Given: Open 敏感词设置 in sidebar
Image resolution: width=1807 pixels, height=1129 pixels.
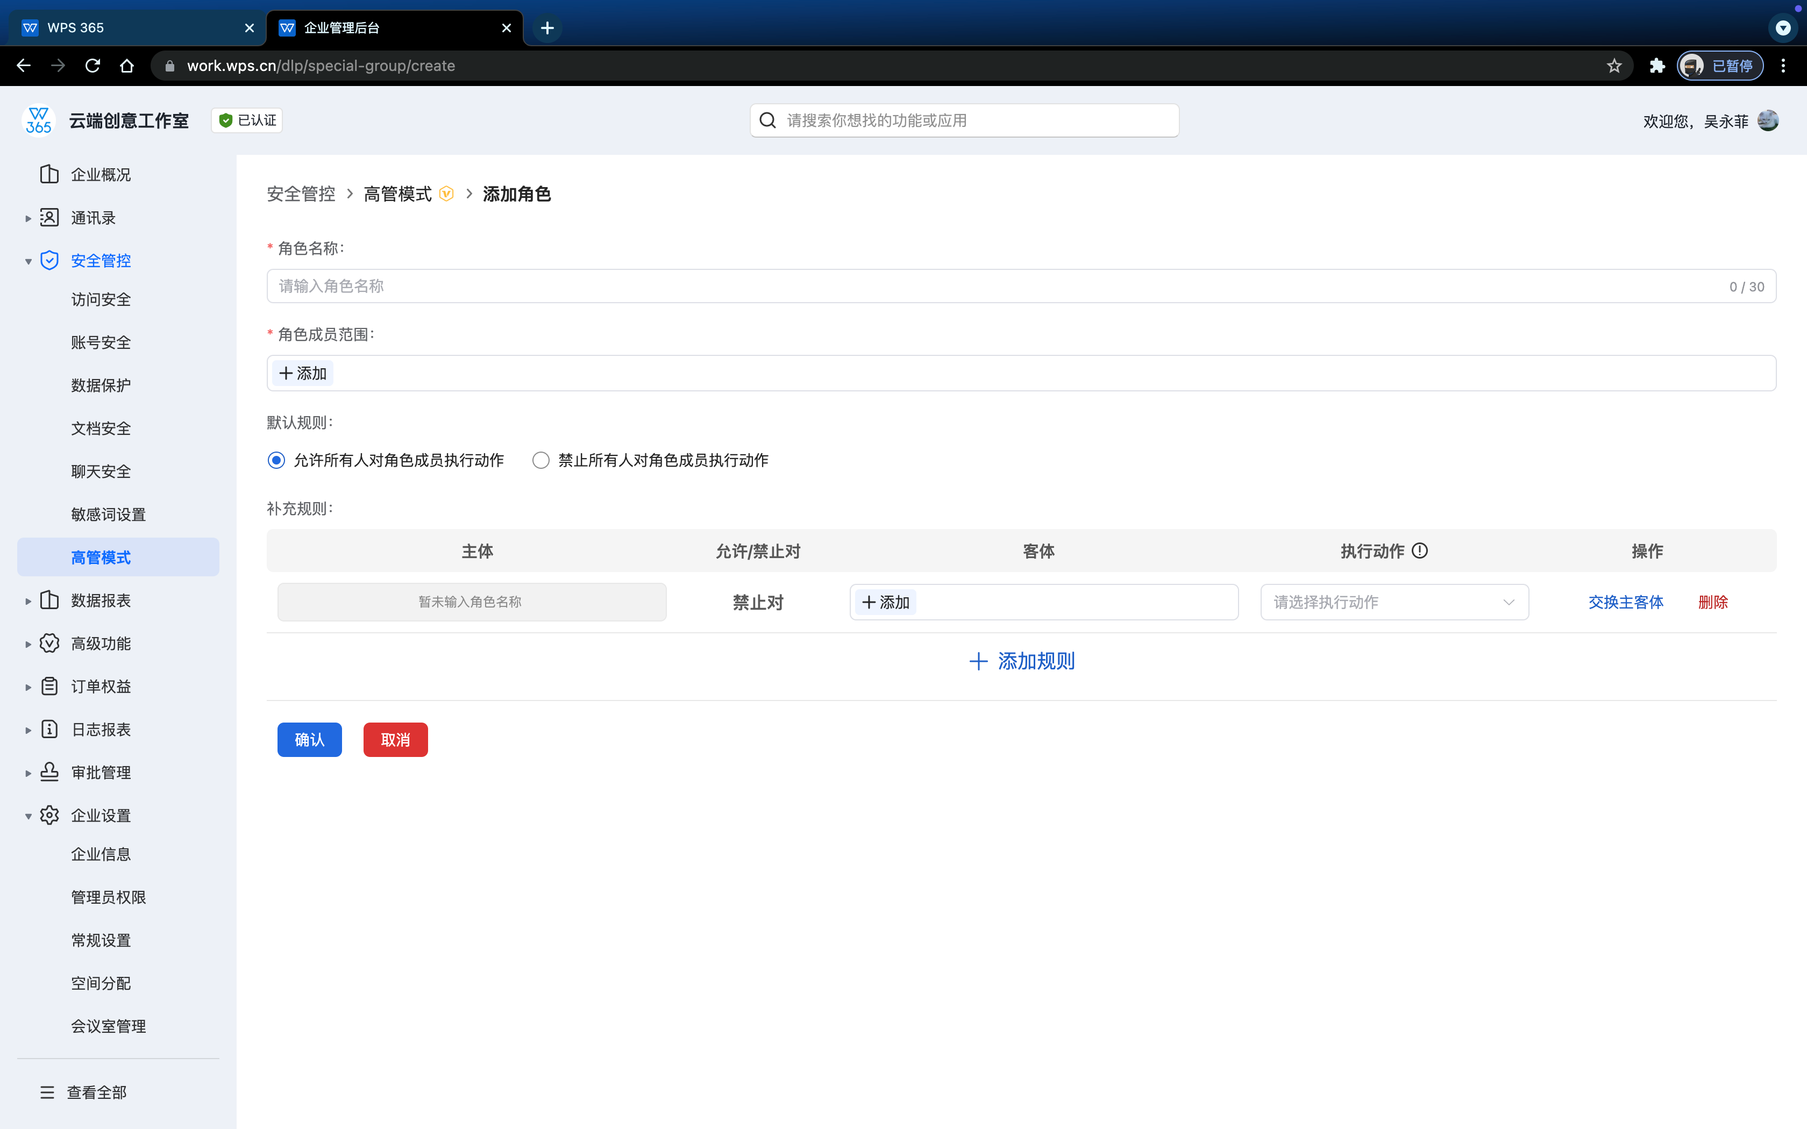Looking at the screenshot, I should 108,514.
